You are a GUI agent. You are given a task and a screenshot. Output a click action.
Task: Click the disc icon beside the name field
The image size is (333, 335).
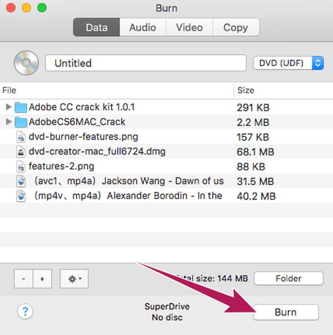[26, 63]
